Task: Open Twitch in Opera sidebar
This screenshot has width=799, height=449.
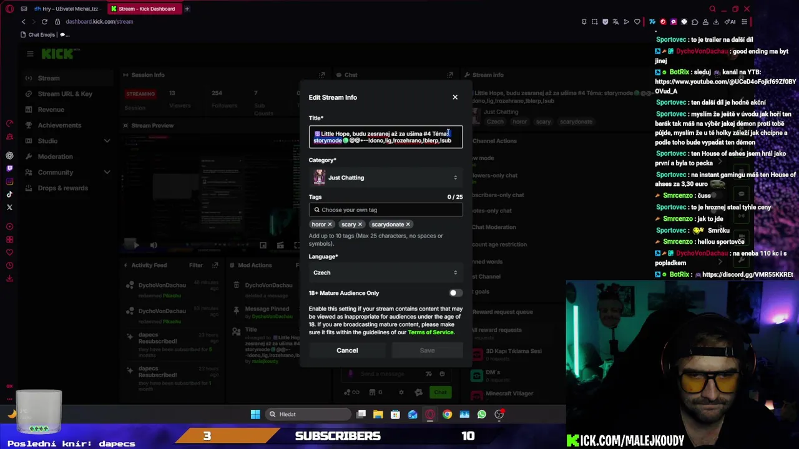Action: click(9, 168)
